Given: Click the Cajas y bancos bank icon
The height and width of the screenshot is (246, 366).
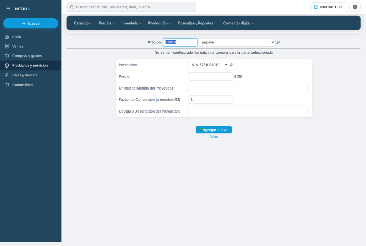Looking at the screenshot, I should pyautogui.click(x=7, y=75).
